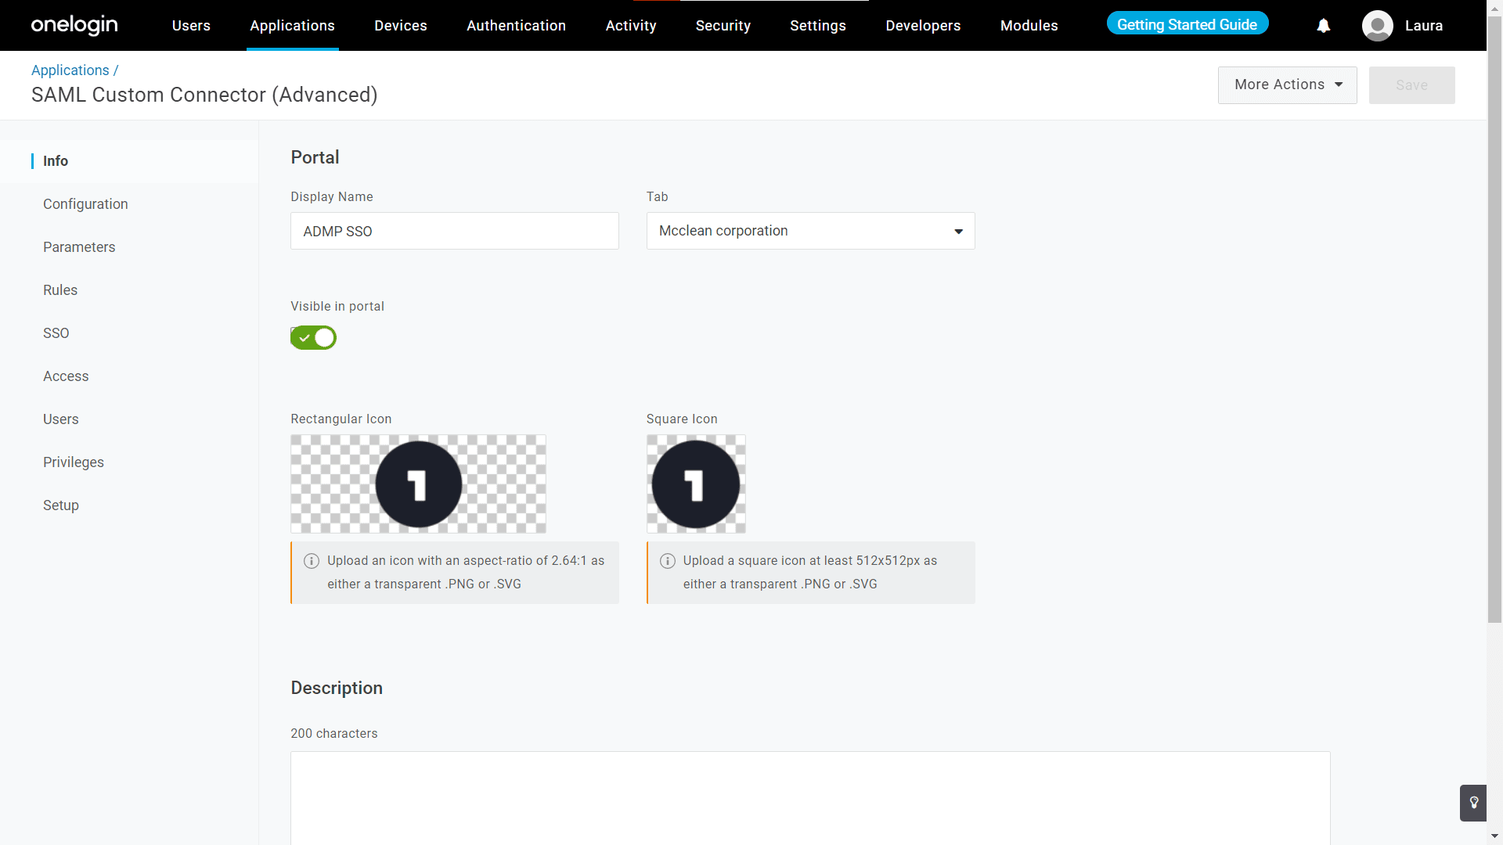The width and height of the screenshot is (1503, 845).
Task: Disable the Visible in portal toggle
Action: 313,337
